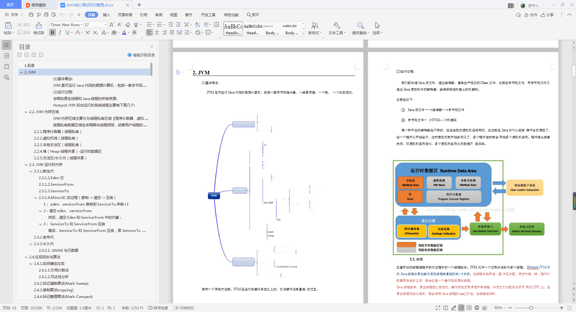576x312 pixels.
Task: Collapse the 2.3.1.新生代 outline node
Action: (x=31, y=171)
